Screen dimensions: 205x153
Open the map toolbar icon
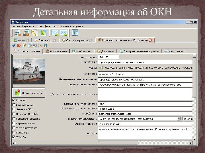click(43, 33)
